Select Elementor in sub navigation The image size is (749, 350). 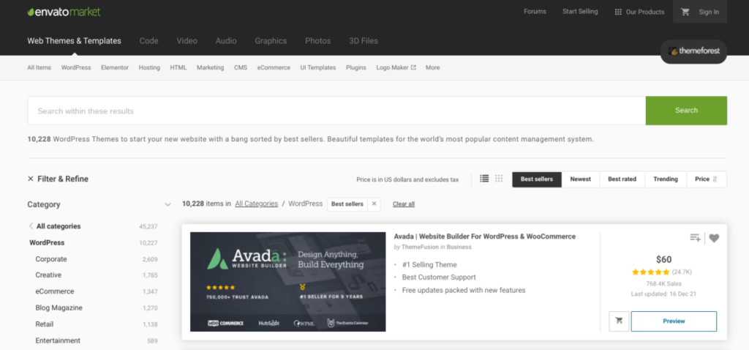point(115,67)
